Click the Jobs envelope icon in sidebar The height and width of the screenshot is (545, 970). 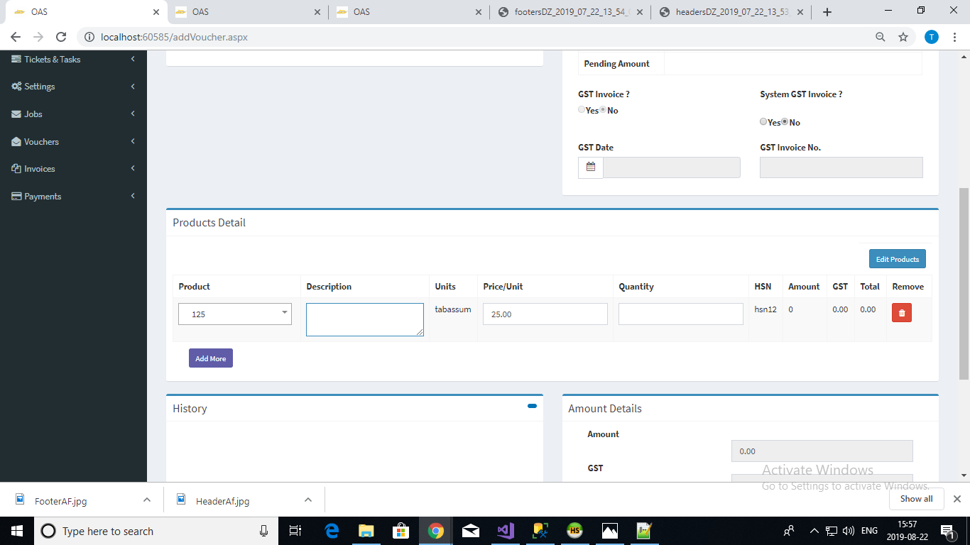pos(17,114)
